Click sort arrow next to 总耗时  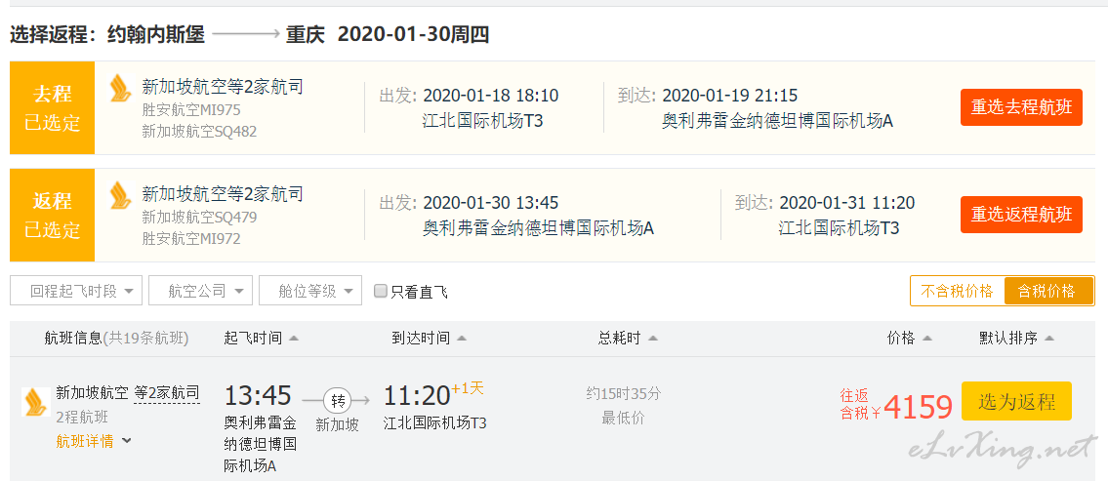click(652, 339)
